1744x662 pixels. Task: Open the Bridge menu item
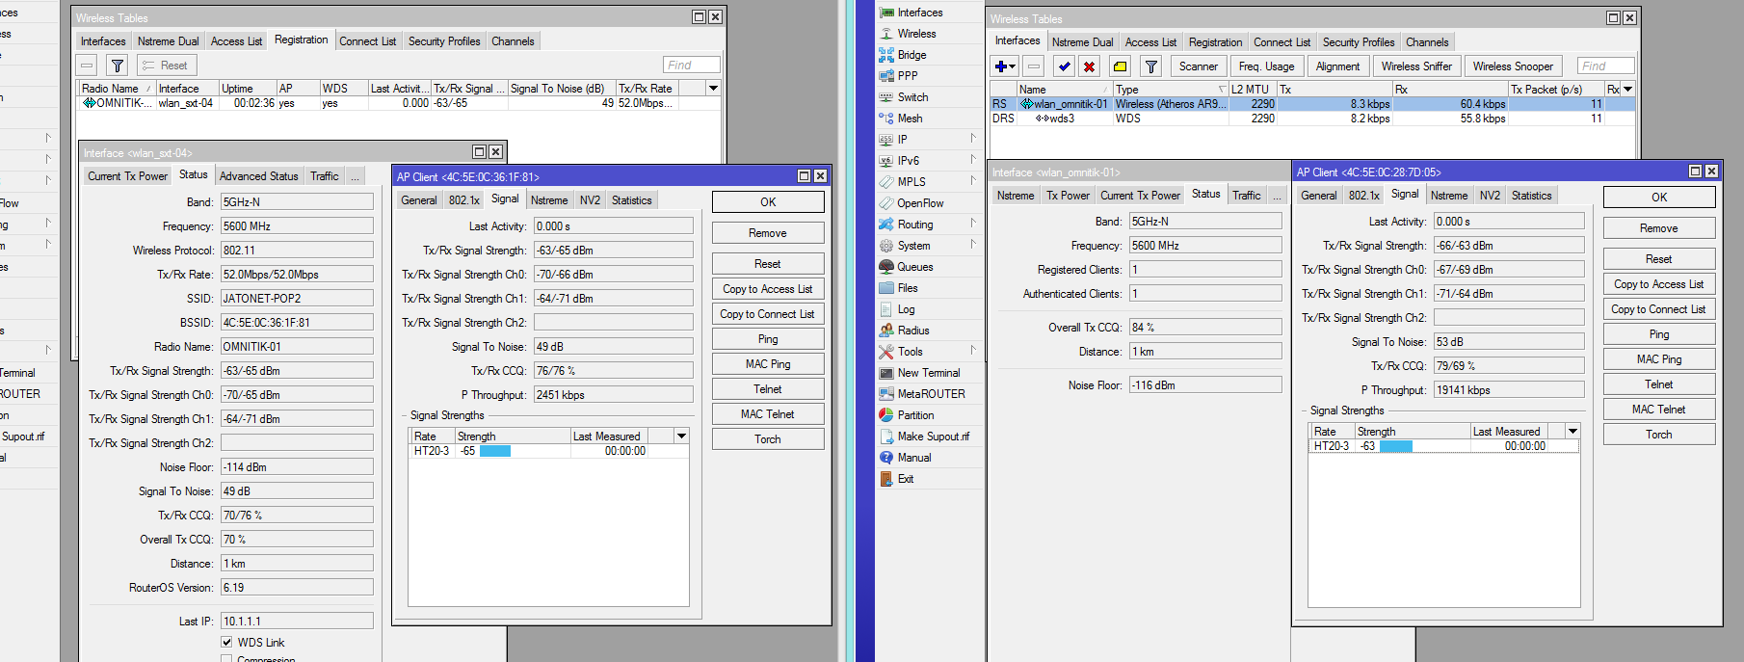(x=912, y=55)
